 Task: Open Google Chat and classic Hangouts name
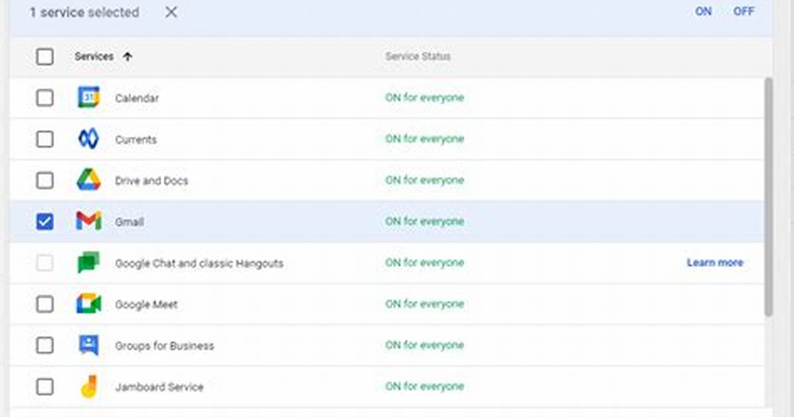click(199, 264)
